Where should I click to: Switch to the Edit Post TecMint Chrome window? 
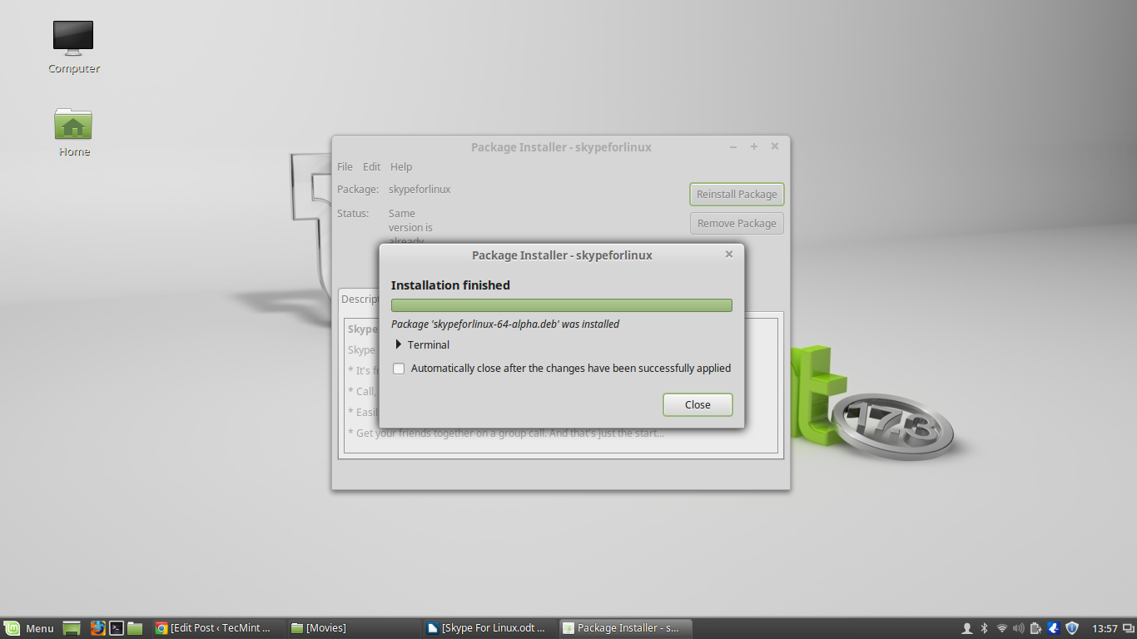point(216,628)
